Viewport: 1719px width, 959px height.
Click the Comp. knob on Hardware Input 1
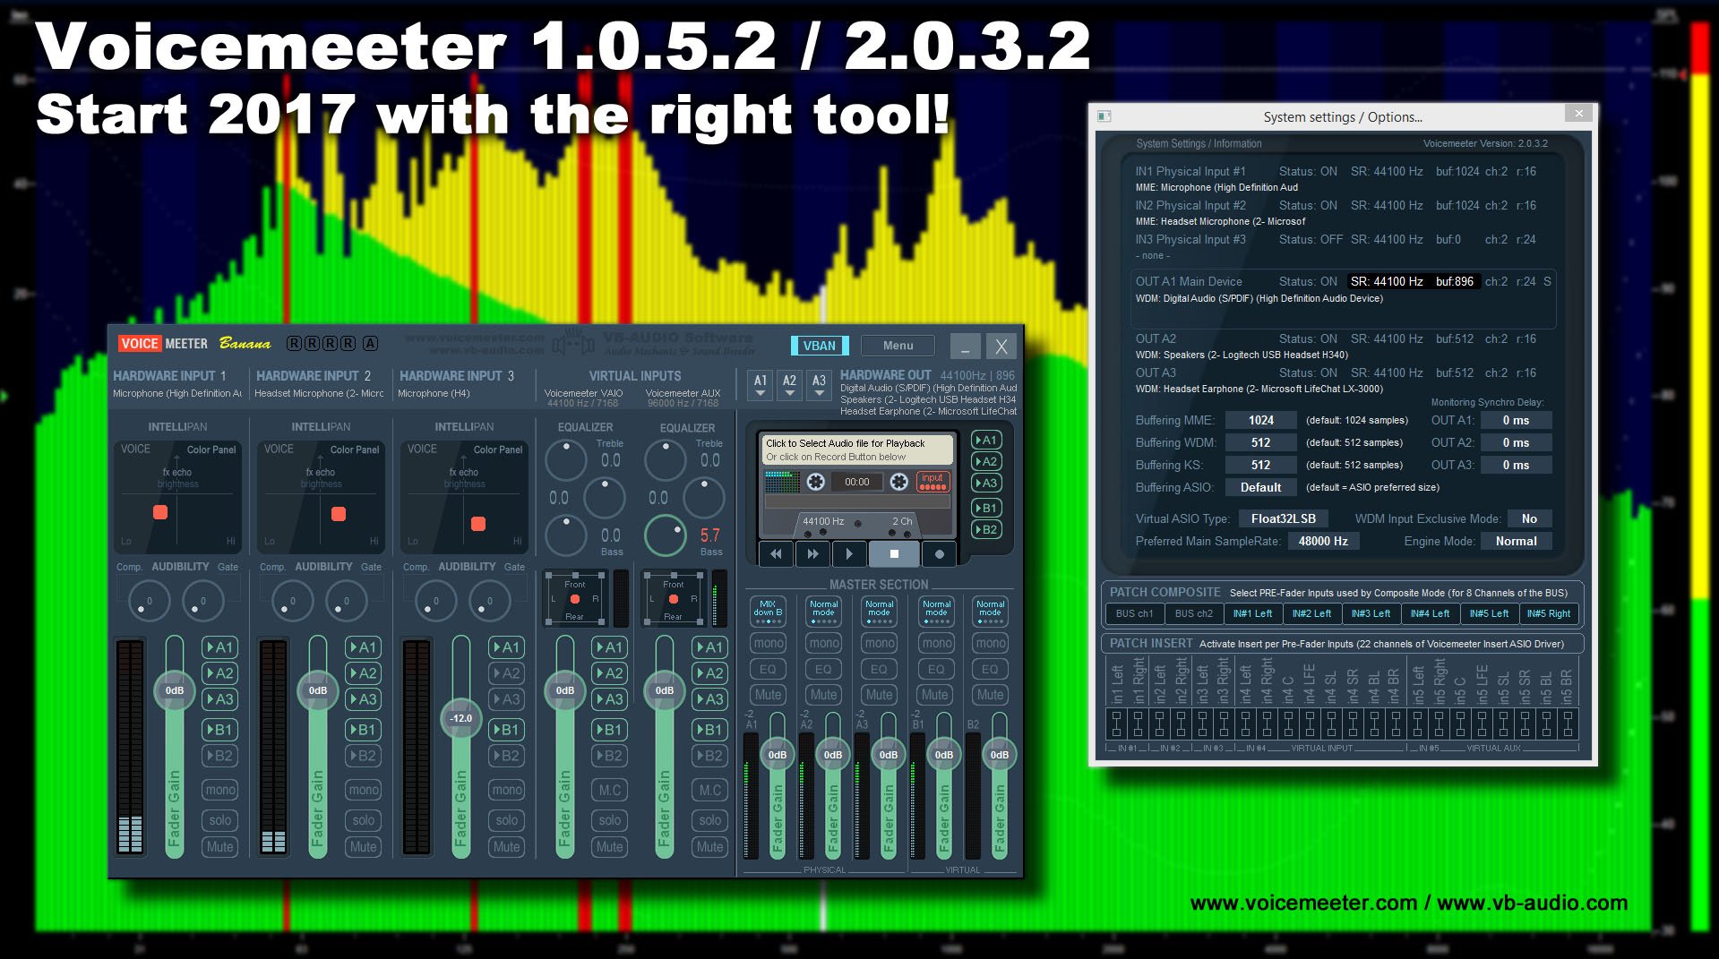pos(149,601)
